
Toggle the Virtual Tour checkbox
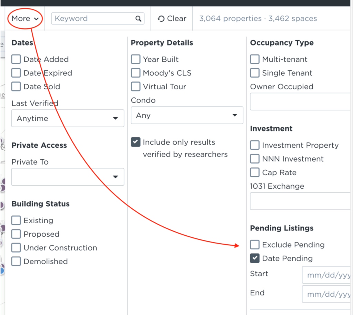click(135, 87)
